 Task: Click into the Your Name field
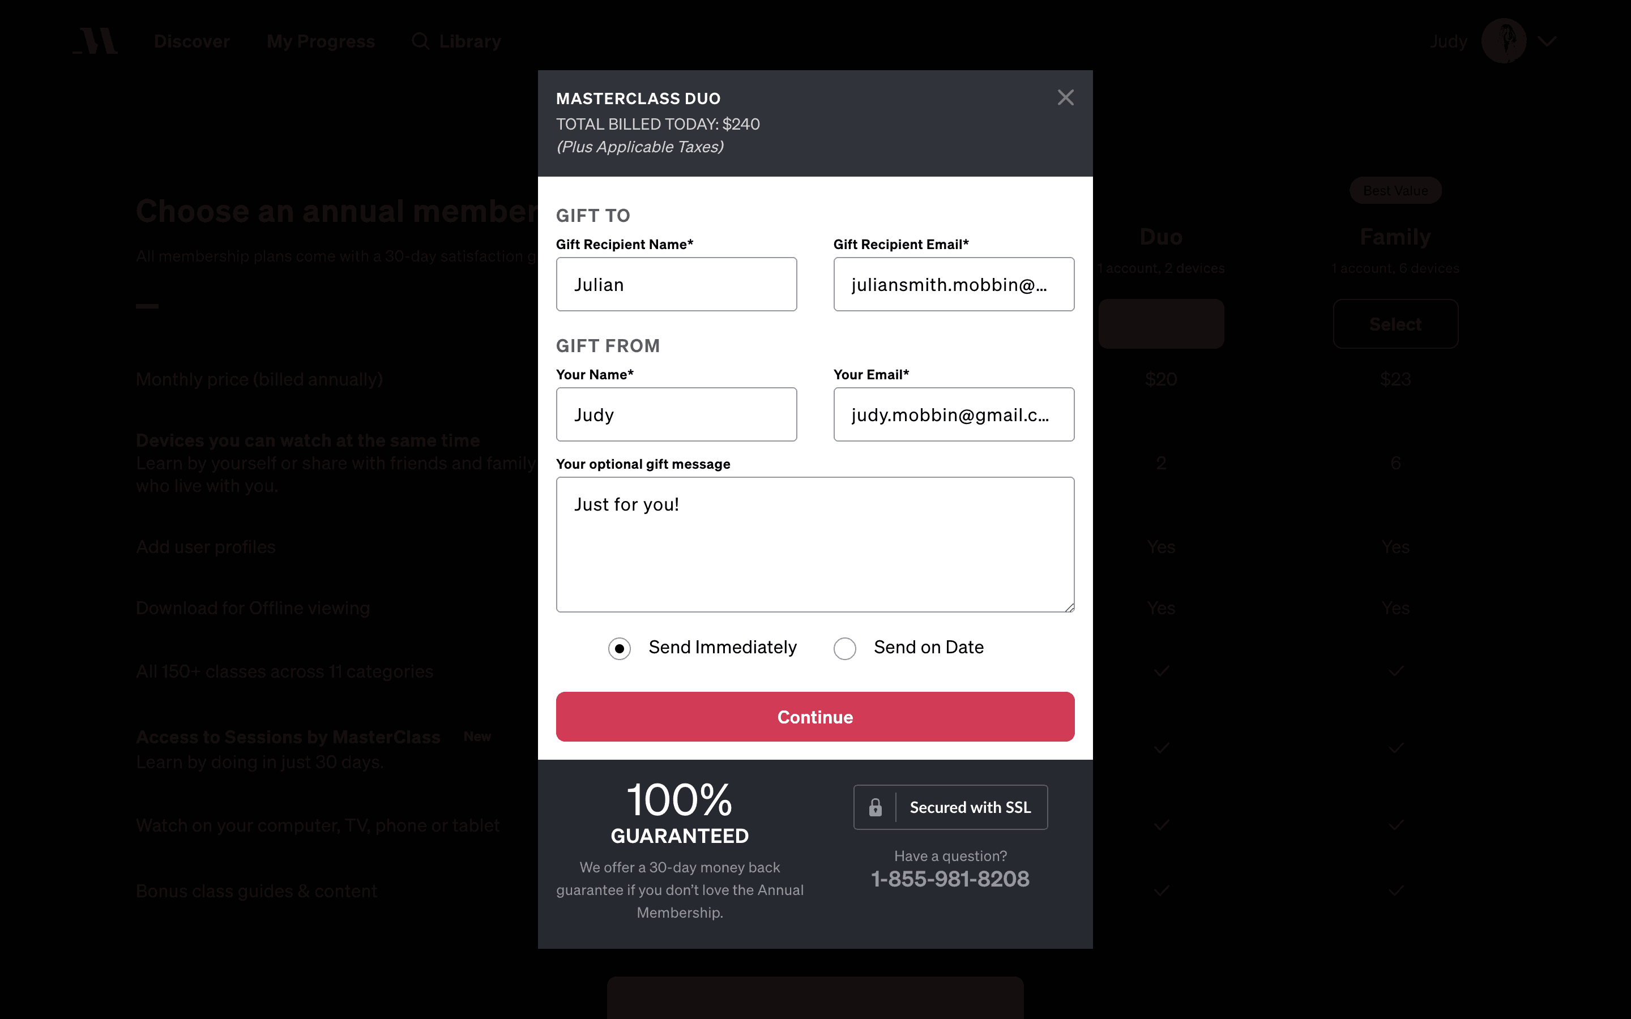point(676,414)
